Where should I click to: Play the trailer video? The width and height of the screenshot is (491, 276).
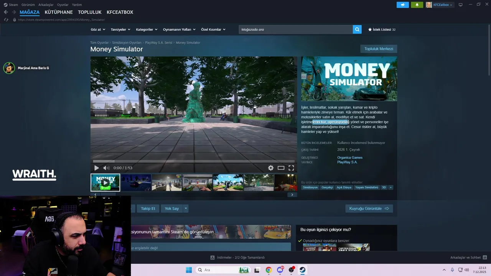pos(96,168)
